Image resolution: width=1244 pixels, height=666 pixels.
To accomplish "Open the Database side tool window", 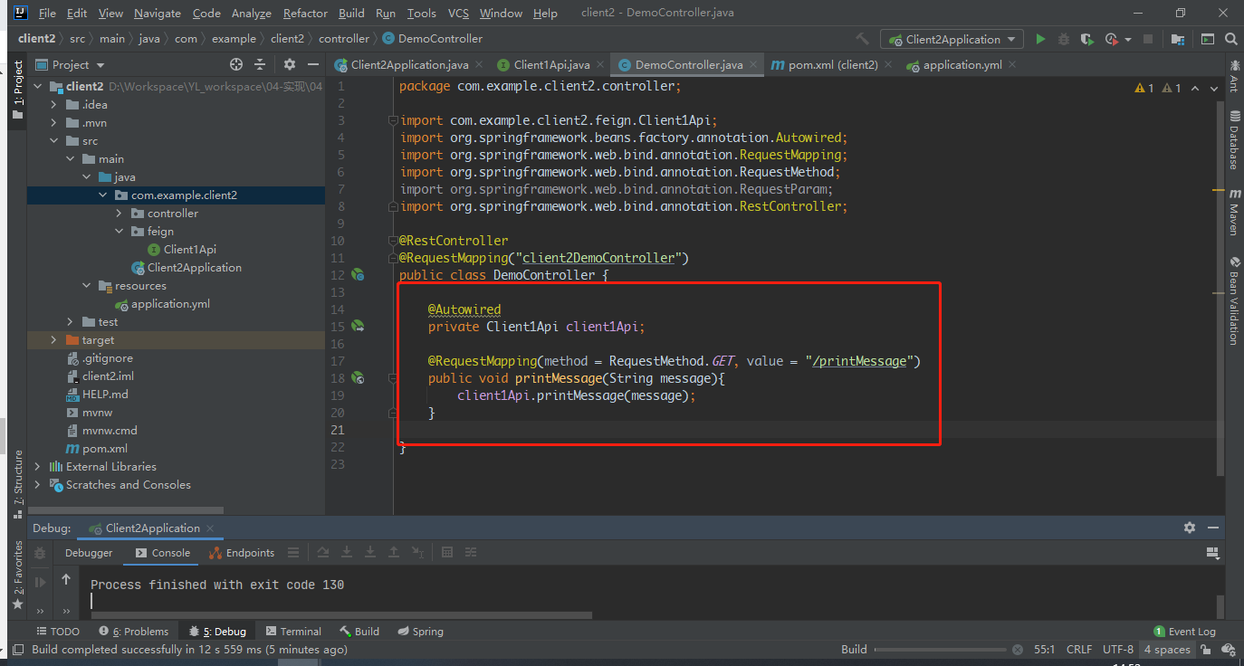I will click(x=1234, y=140).
